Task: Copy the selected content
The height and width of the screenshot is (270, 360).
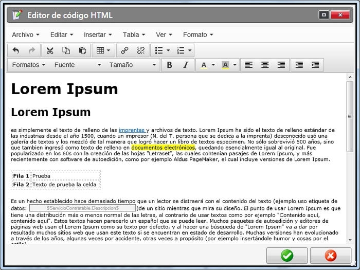Action: pos(66,50)
